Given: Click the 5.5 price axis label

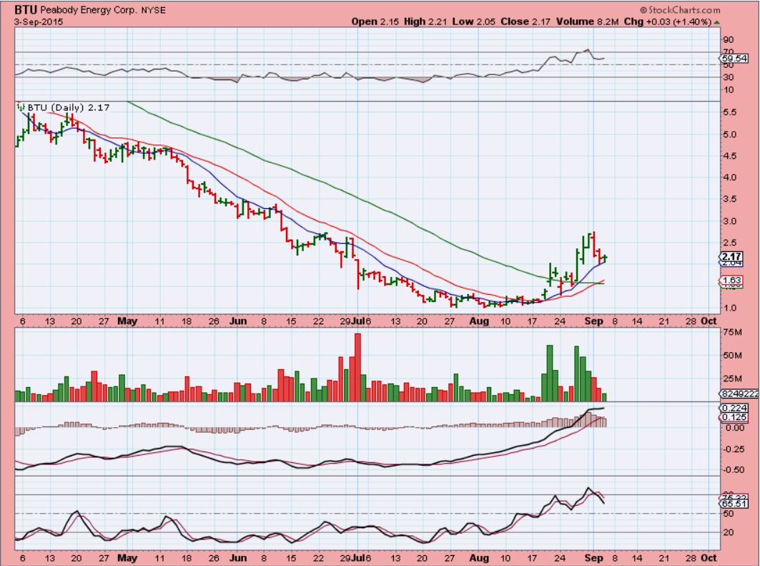Looking at the screenshot, I should 729,112.
